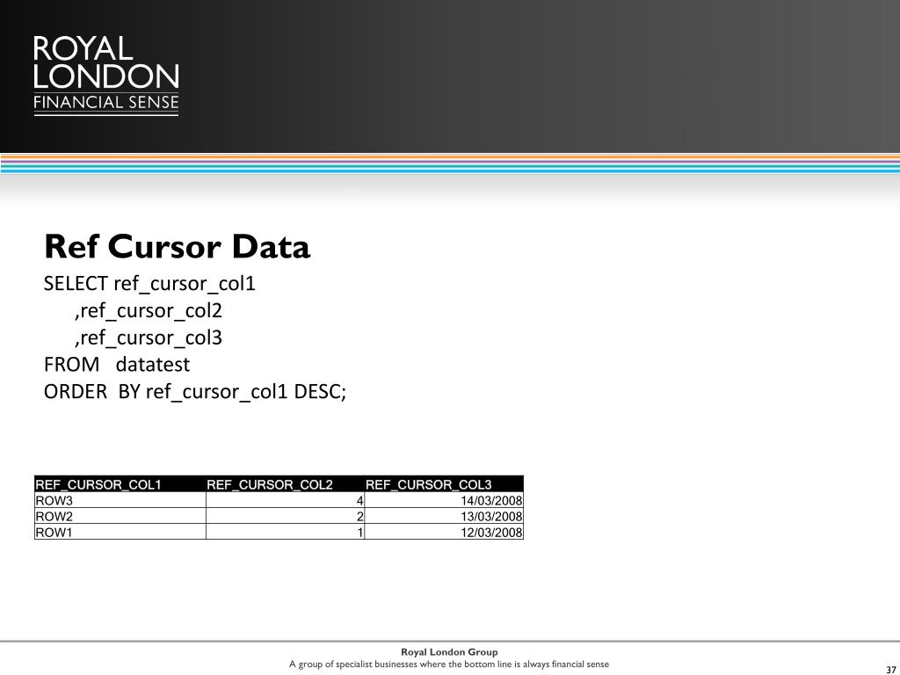Click the slide number 37
The width and height of the screenshot is (900, 675).
click(x=891, y=670)
